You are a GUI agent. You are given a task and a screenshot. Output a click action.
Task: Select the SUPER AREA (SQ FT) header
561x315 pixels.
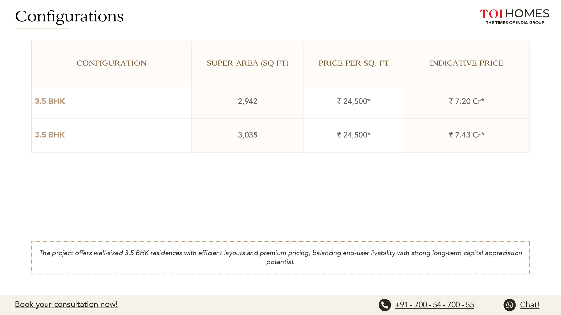(x=247, y=63)
